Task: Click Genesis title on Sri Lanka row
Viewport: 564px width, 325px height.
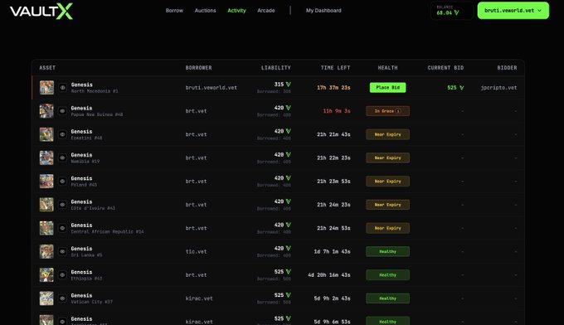Action: 81,249
